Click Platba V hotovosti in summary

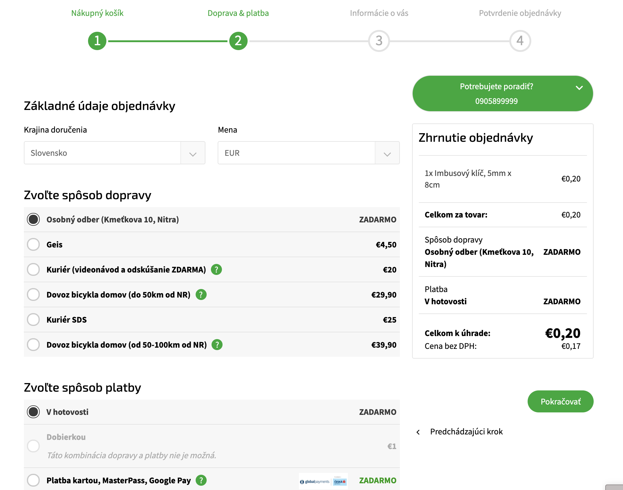coord(446,295)
